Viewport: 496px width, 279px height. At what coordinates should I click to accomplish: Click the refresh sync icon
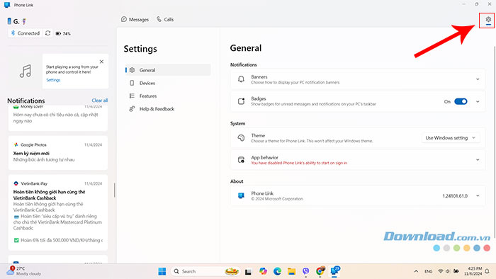(47, 33)
